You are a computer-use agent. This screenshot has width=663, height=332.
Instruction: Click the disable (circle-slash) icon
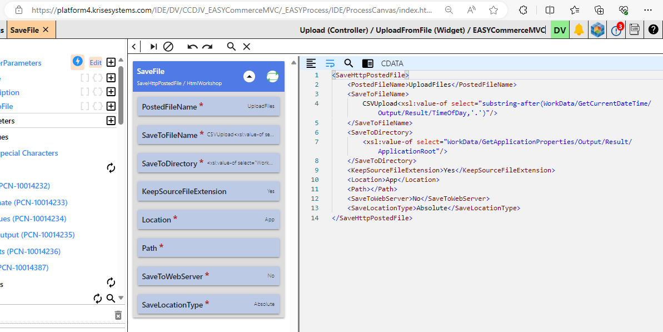pyautogui.click(x=168, y=47)
